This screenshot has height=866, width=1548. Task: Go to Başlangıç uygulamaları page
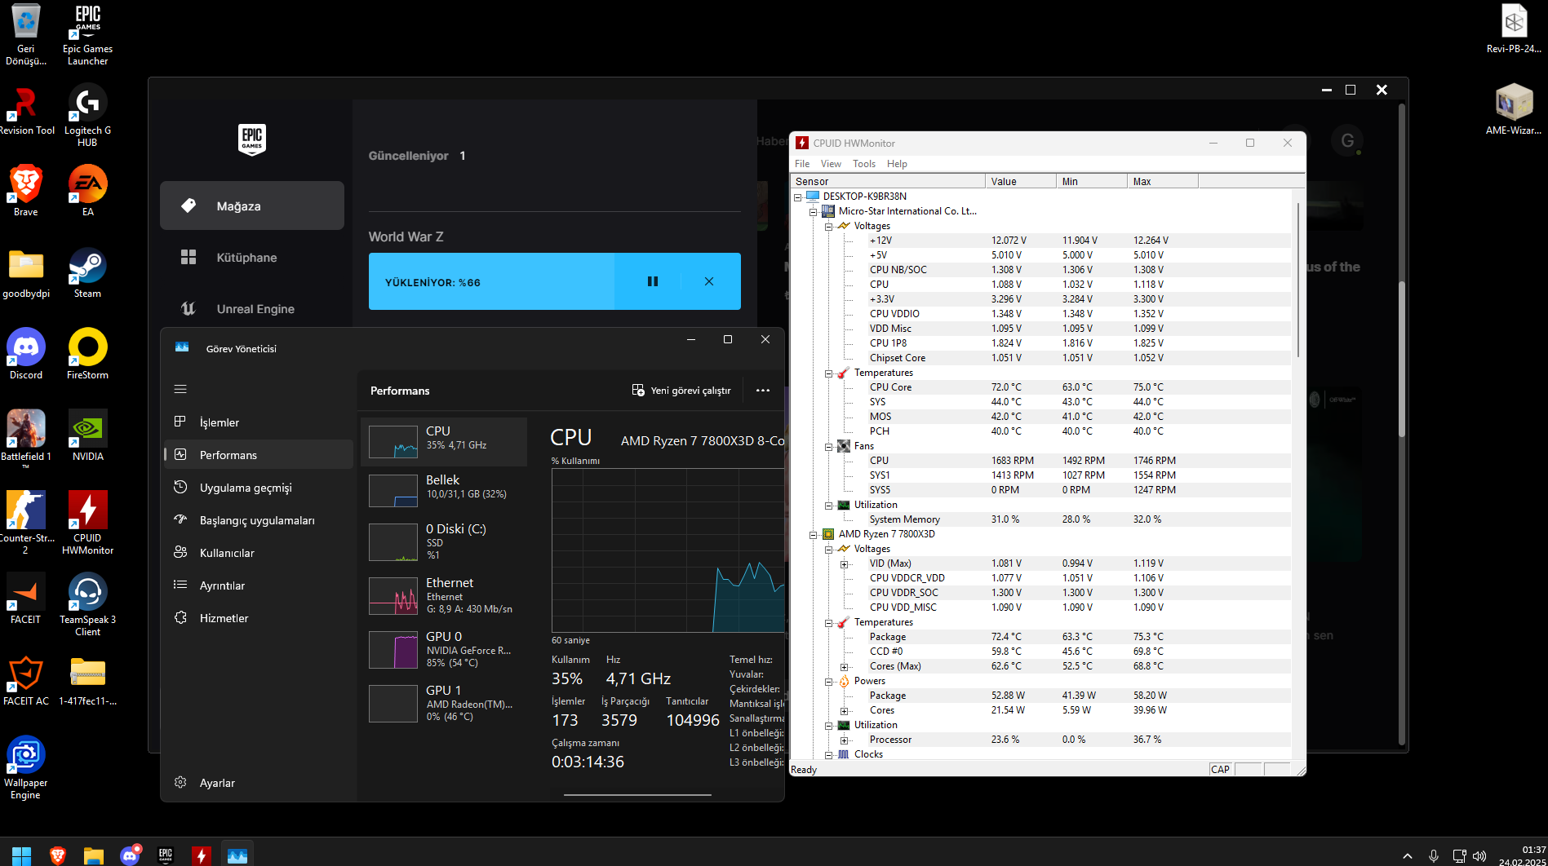259,520
